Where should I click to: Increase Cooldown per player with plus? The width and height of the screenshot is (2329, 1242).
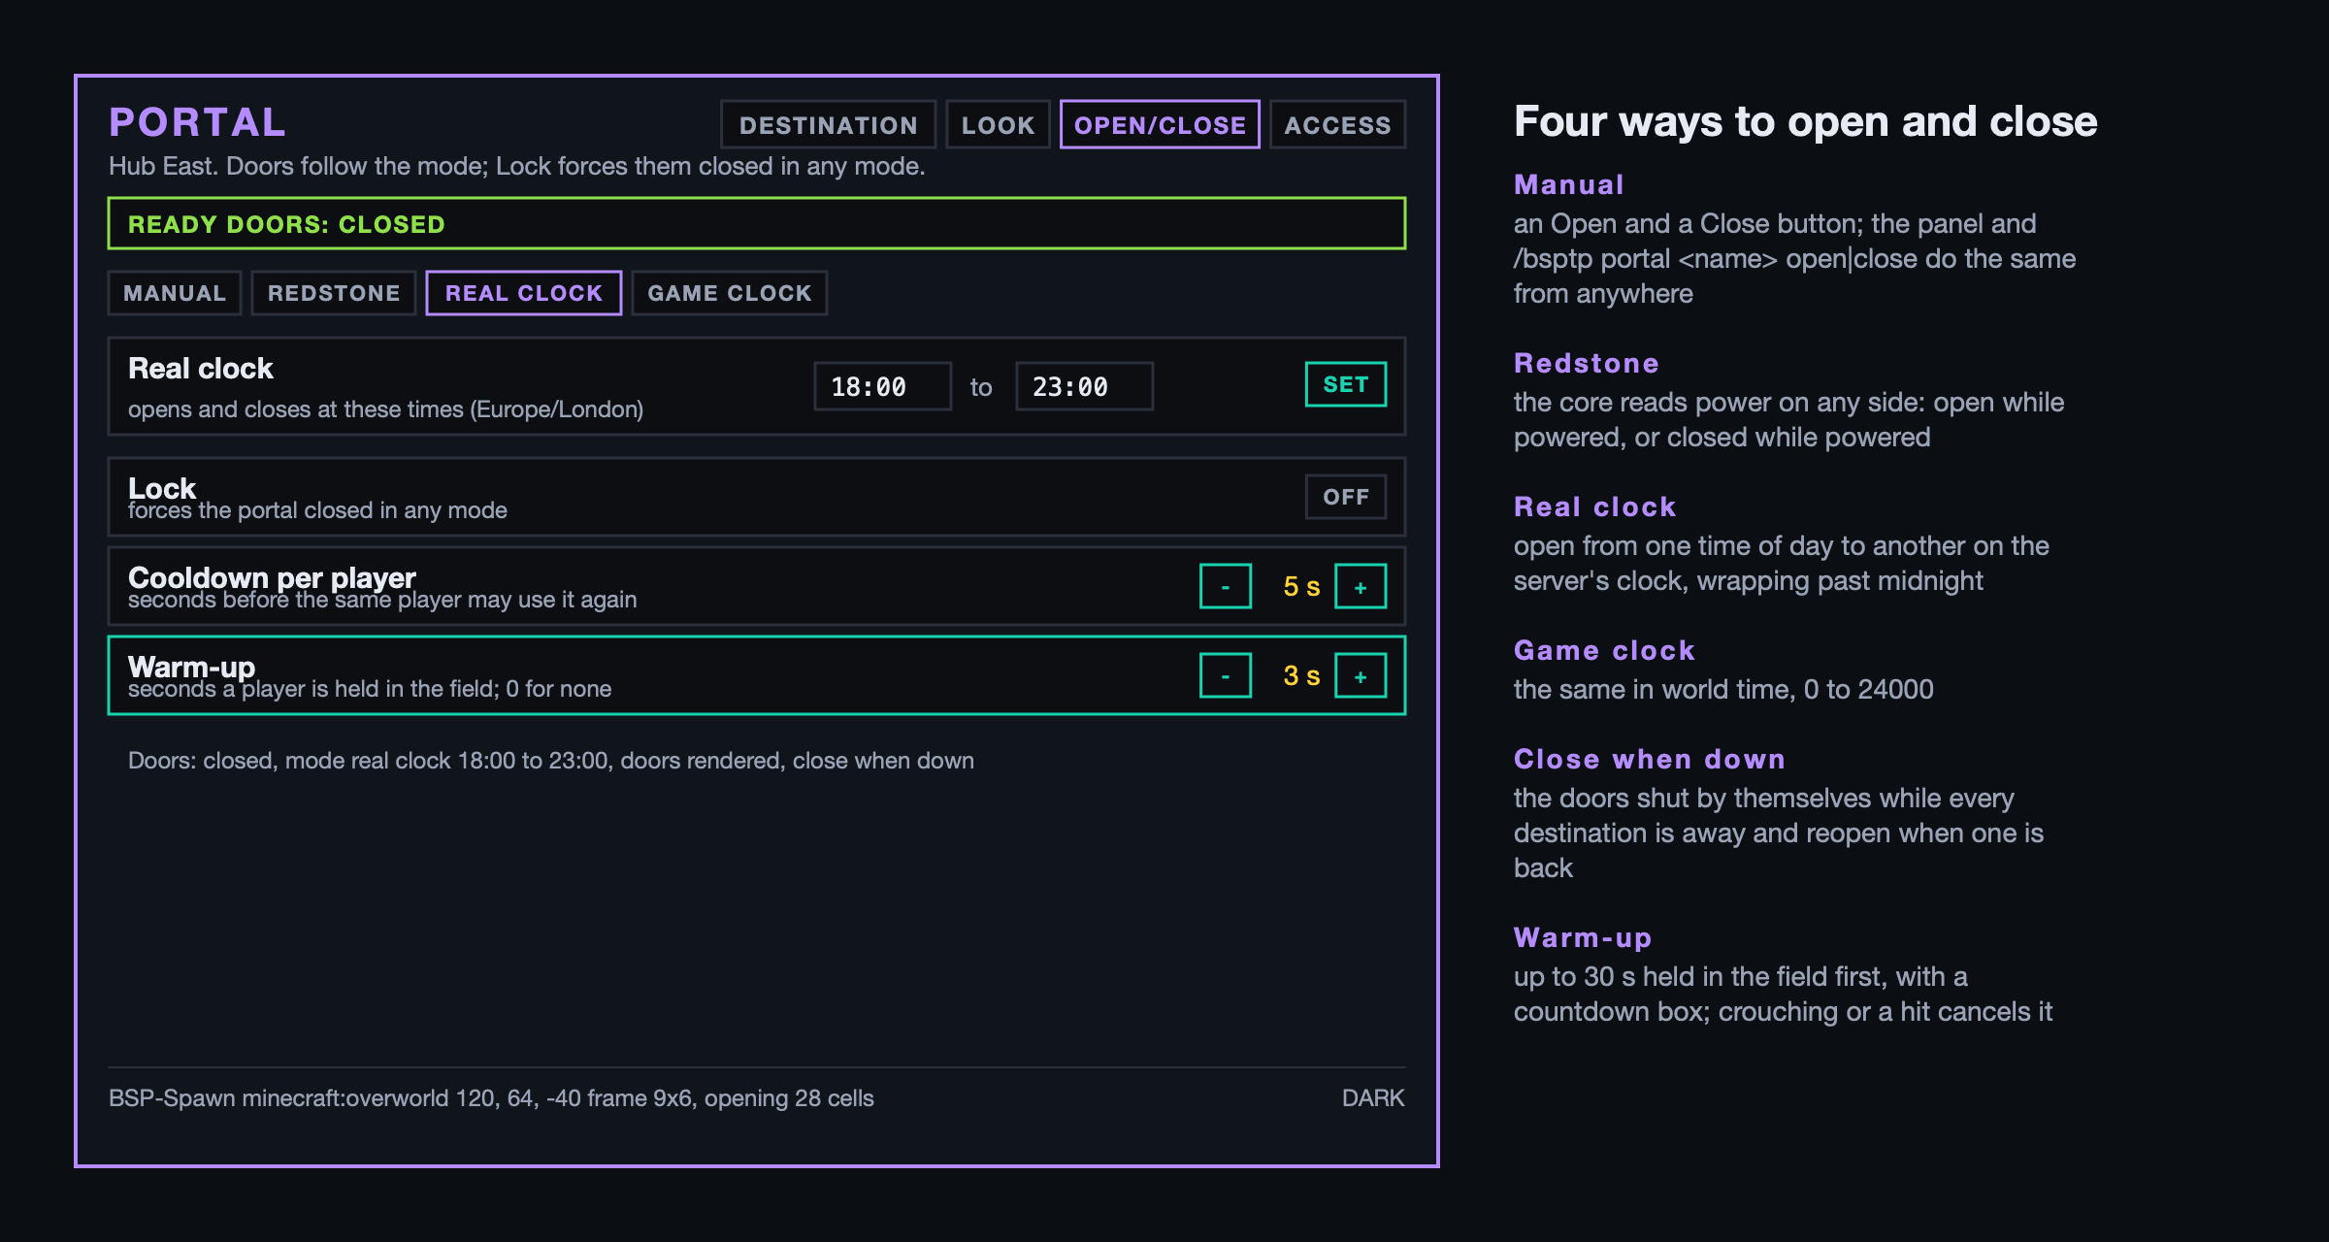[1361, 586]
